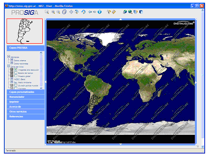The width and height of the screenshot is (209, 157).
Task: Pan map south with bottom edge arrow
Action: [121, 144]
